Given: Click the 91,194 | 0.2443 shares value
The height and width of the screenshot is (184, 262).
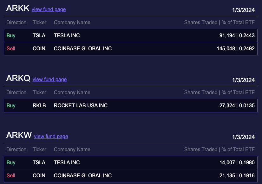Looking at the screenshot, I should pyautogui.click(x=237, y=36).
